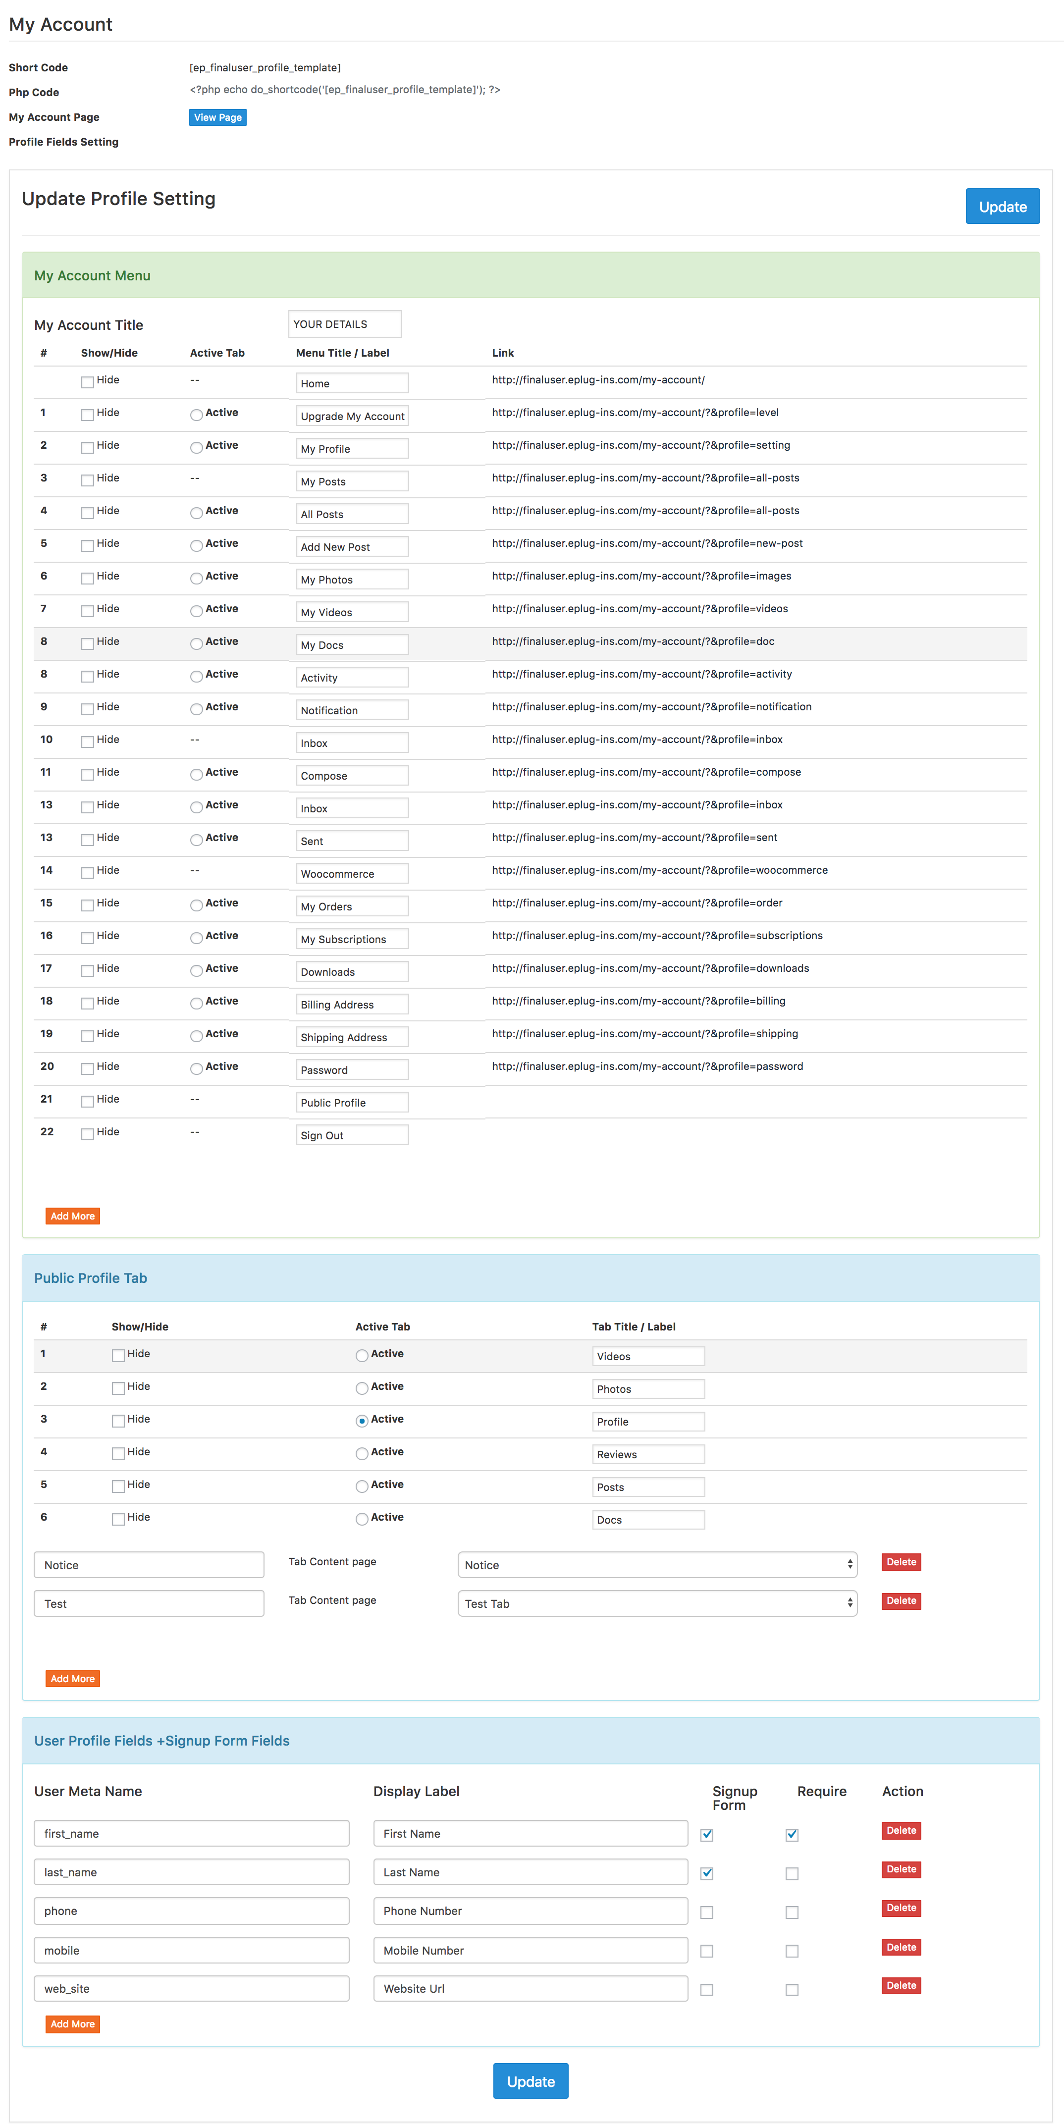Delete the Test custom tab
Image resolution: width=1064 pixels, height=2124 pixels.
[x=901, y=1600]
